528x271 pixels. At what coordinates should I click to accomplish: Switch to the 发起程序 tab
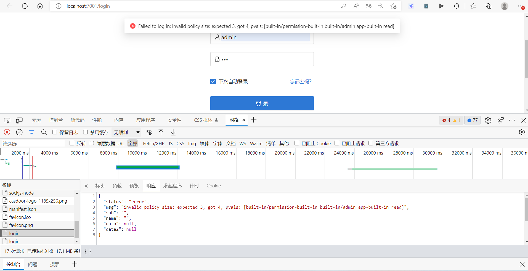tap(172, 186)
